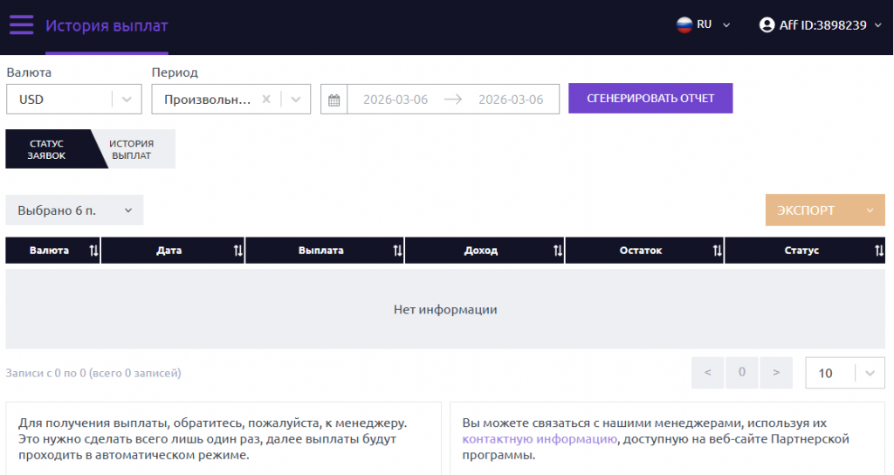Viewport: 894px width, 475px height.
Task: Click the start date field 2026-03-06
Action: (395, 100)
